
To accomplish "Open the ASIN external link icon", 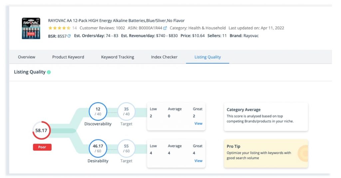I will (165, 28).
